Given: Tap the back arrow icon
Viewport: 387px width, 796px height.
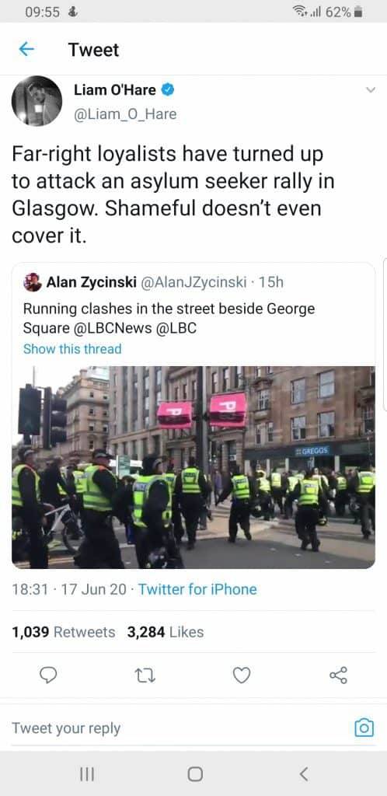Looking at the screenshot, I should point(26,49).
